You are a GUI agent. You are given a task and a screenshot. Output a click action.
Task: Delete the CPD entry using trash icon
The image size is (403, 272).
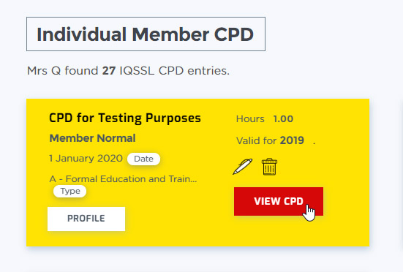(269, 167)
